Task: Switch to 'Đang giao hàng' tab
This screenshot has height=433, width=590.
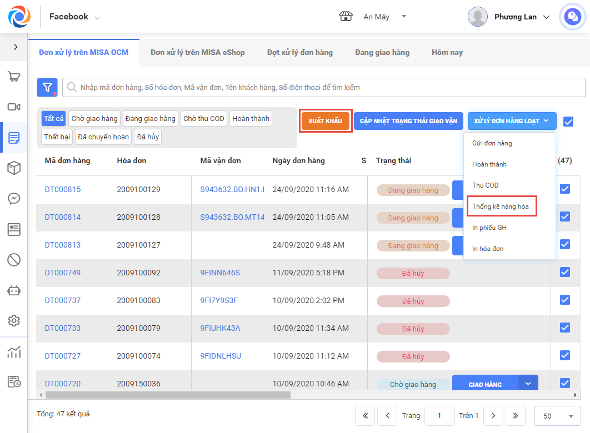Action: click(x=382, y=53)
